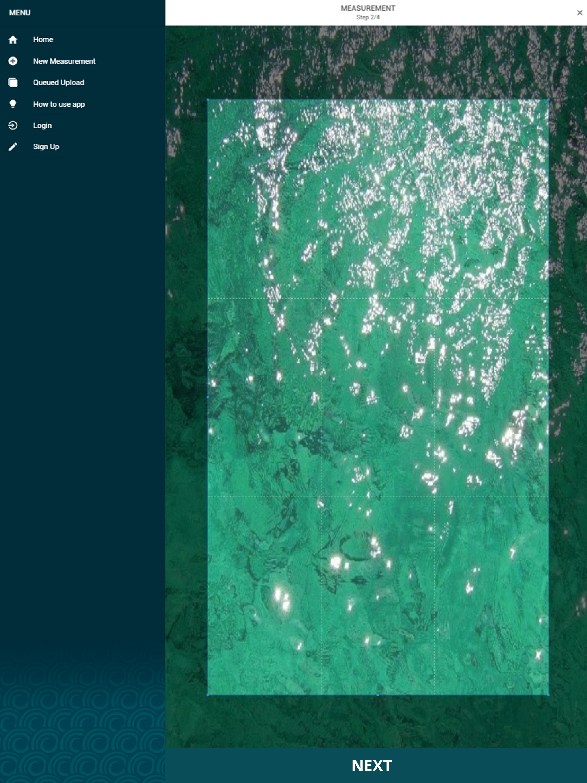The image size is (587, 783).
Task: Click the lightbulb How to use icon
Action: [13, 104]
